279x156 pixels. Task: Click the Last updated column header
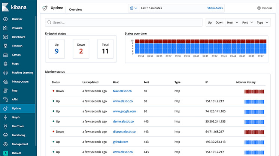tap(90, 82)
